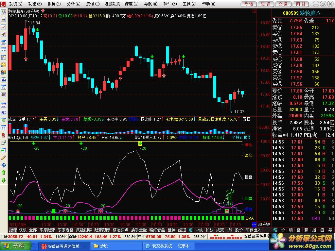Viewport: 335px width, 251px height.
Task: Switch to 玩交易系统 - 记事本 taskbar window
Action: coord(169,246)
